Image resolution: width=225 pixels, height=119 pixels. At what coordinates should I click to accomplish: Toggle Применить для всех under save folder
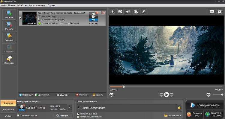point(78,114)
